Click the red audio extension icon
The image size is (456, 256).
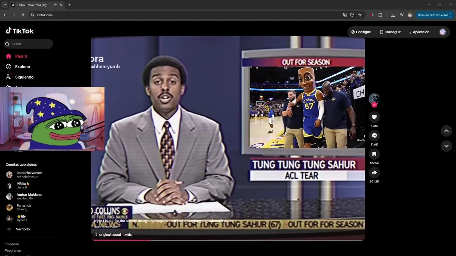[x=372, y=15]
